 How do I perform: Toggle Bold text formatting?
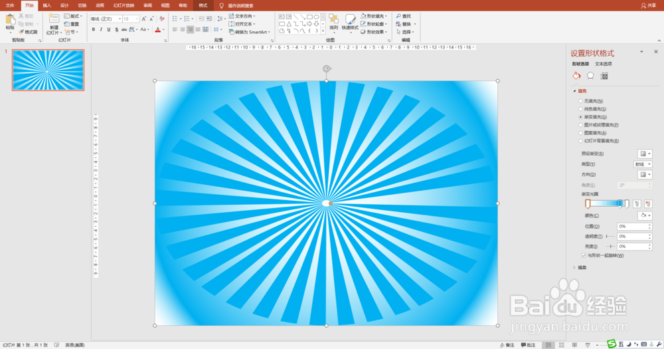coord(93,30)
